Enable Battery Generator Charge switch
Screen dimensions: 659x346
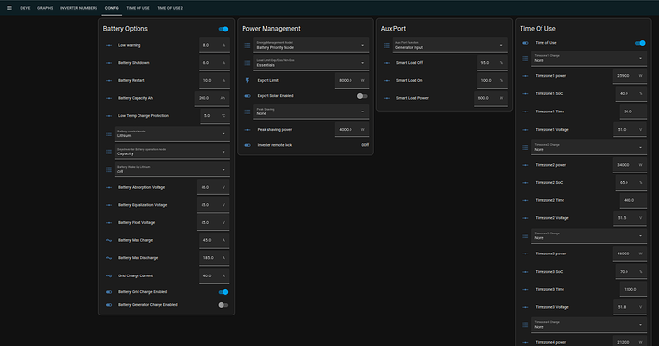coord(223,305)
